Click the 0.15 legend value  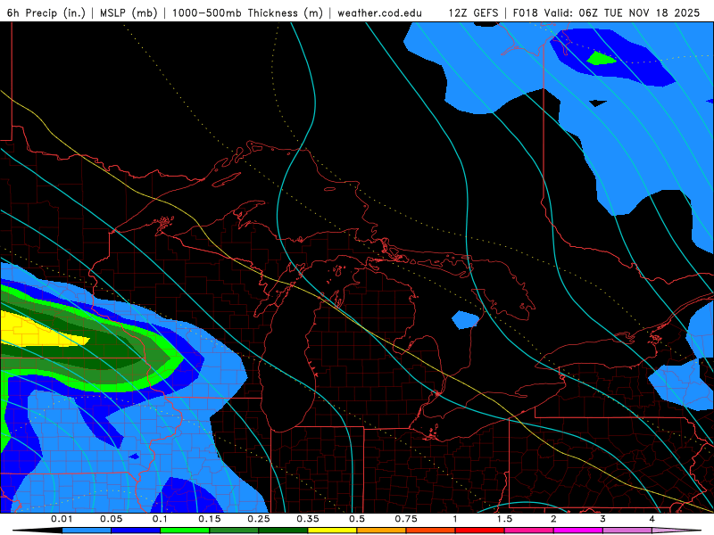pyautogui.click(x=210, y=519)
